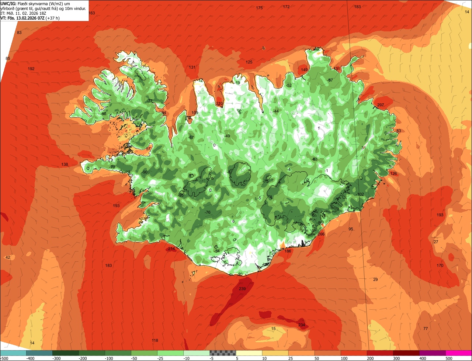Pick the light green swatch between -25 and -10
This screenshot has width=472, height=361.
(x=170, y=353)
